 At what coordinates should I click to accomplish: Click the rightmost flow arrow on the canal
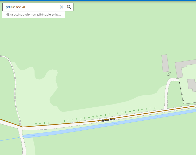pyautogui.click(x=156, y=117)
